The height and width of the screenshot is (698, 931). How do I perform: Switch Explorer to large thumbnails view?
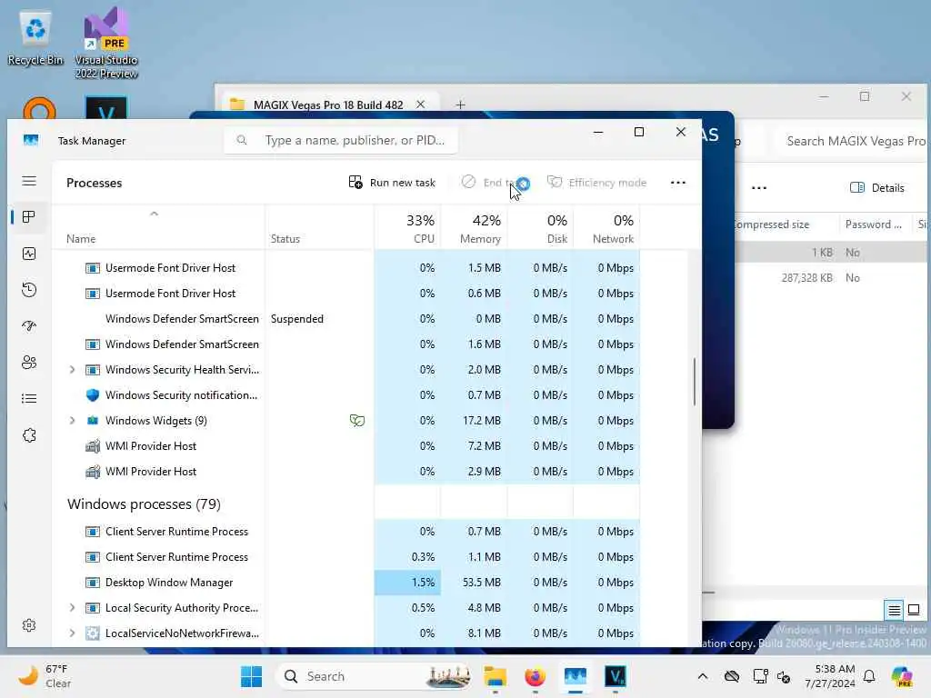tap(914, 610)
